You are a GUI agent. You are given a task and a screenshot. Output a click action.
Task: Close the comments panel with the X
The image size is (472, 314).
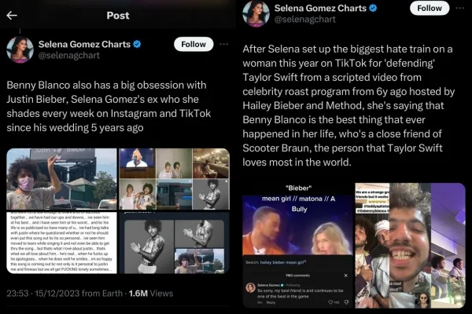346,276
